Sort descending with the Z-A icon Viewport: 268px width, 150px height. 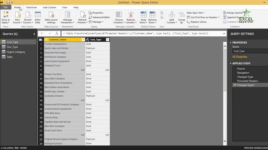[x=162, y=17]
